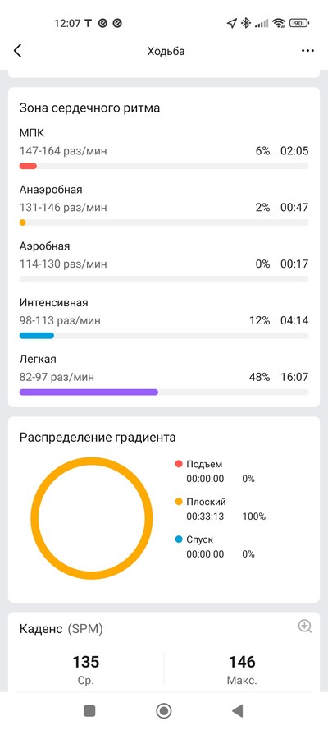Zoom into the Cadence chart with the magnifier icon

305,627
